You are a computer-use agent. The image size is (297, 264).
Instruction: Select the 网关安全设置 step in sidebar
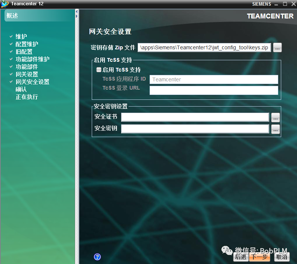coord(32,82)
